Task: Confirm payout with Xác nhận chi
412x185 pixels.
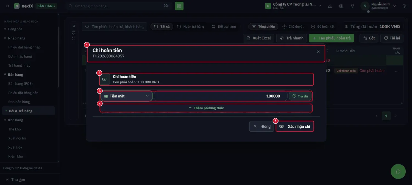Action: click(x=295, y=126)
